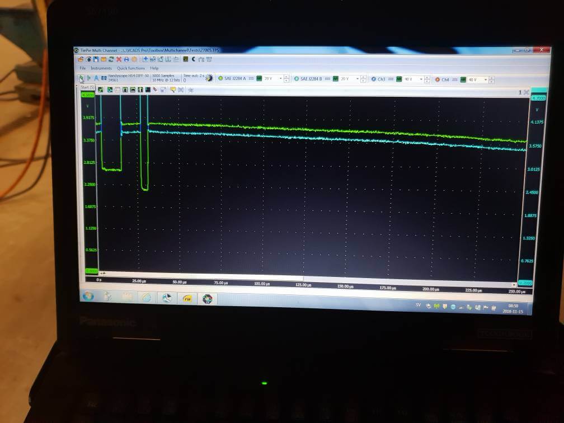Toggle SAE J2284 B channel indicator

pyautogui.click(x=297, y=79)
